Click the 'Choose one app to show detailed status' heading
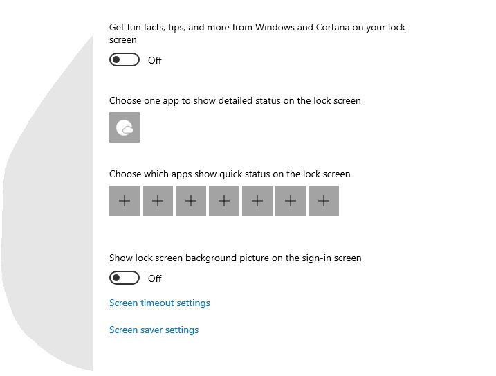 [x=235, y=101]
